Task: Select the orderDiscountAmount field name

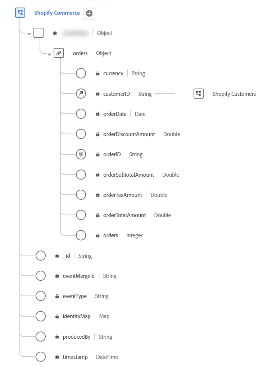Action: (129, 134)
